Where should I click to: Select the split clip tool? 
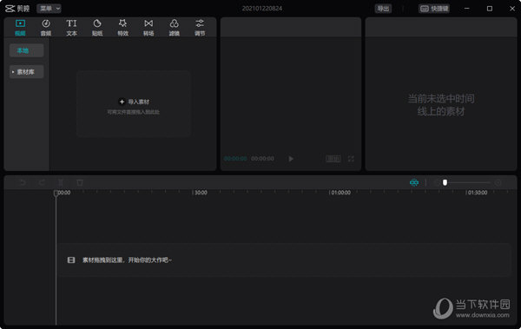[x=61, y=182]
